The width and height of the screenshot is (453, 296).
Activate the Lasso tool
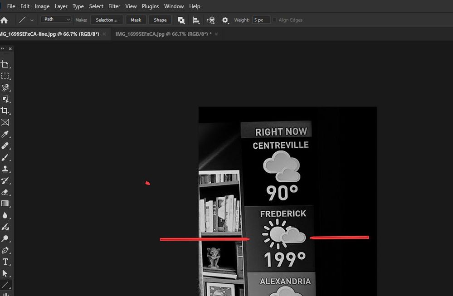click(x=6, y=87)
